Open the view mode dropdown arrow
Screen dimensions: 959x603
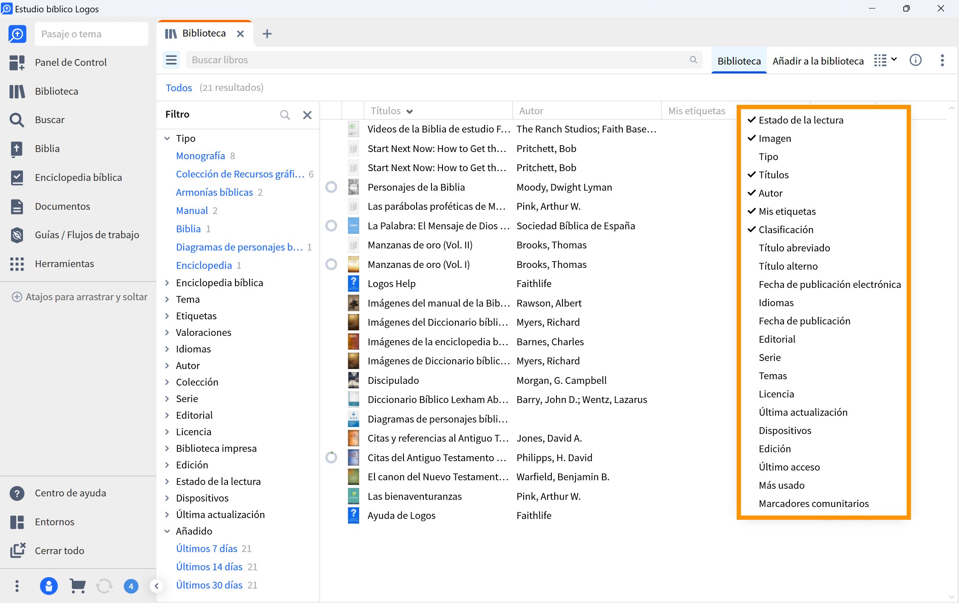coord(894,59)
